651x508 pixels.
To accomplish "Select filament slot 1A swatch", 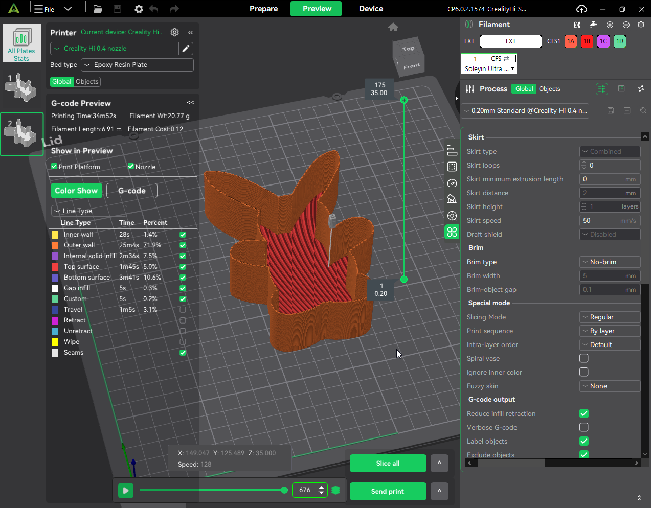I will pos(571,41).
